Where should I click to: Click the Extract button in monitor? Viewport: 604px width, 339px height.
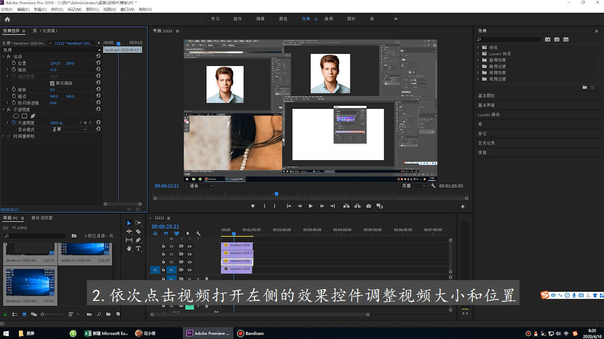pyautogui.click(x=357, y=206)
